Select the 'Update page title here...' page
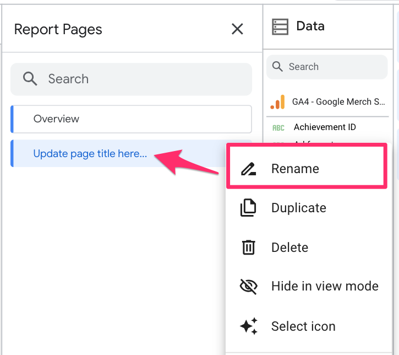 (90, 154)
